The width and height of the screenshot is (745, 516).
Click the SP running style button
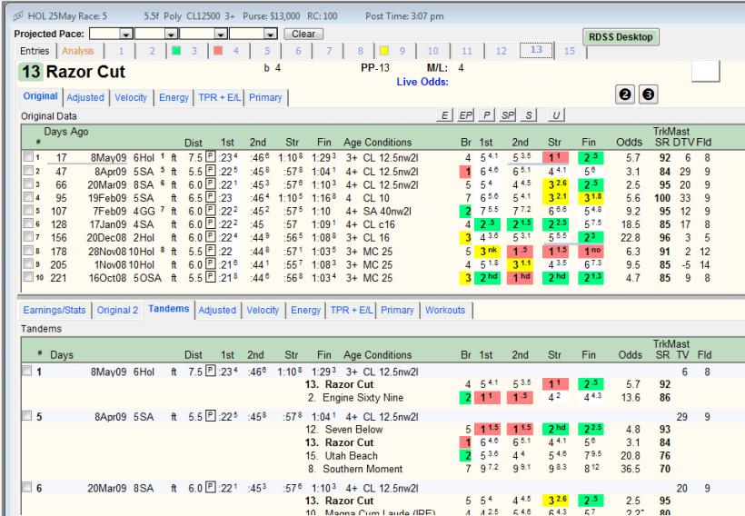coord(508,115)
